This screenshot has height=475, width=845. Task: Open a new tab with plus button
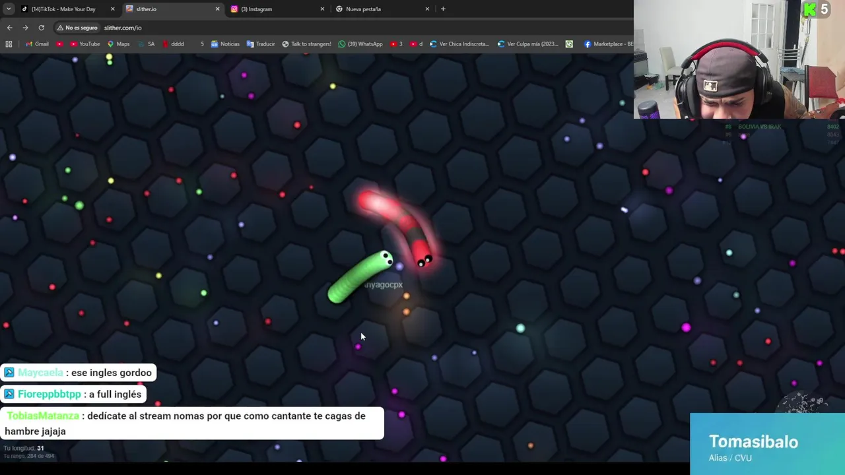click(443, 9)
